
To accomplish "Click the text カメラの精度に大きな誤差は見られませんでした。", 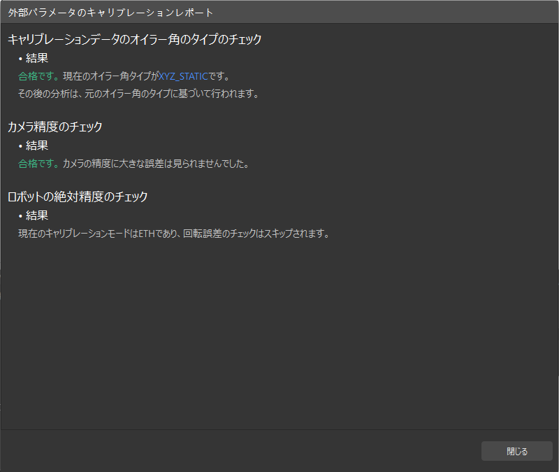I will [156, 164].
